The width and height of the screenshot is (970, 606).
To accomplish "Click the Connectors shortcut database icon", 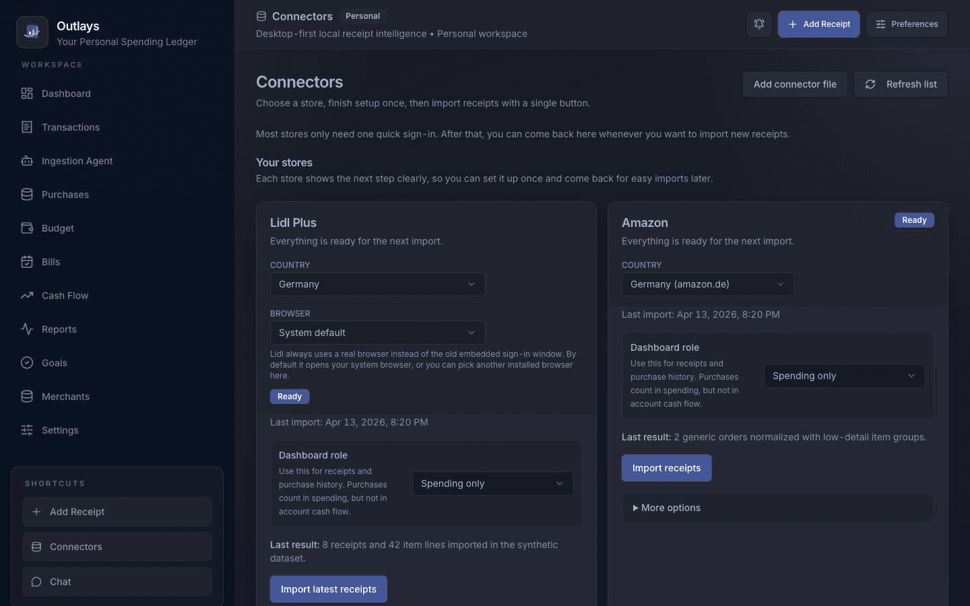I will 36,547.
